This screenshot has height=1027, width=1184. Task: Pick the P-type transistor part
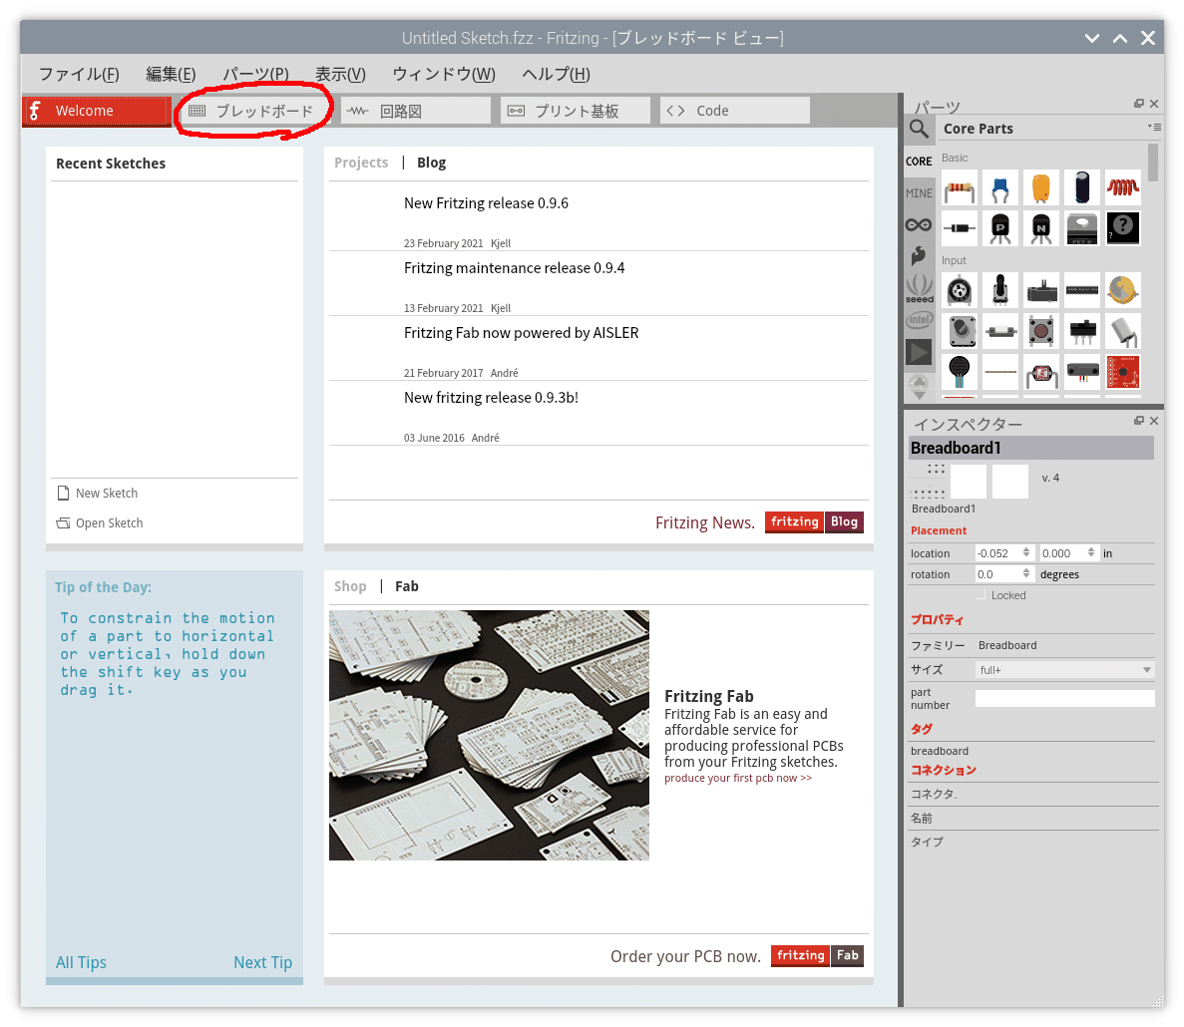pos(1000,228)
